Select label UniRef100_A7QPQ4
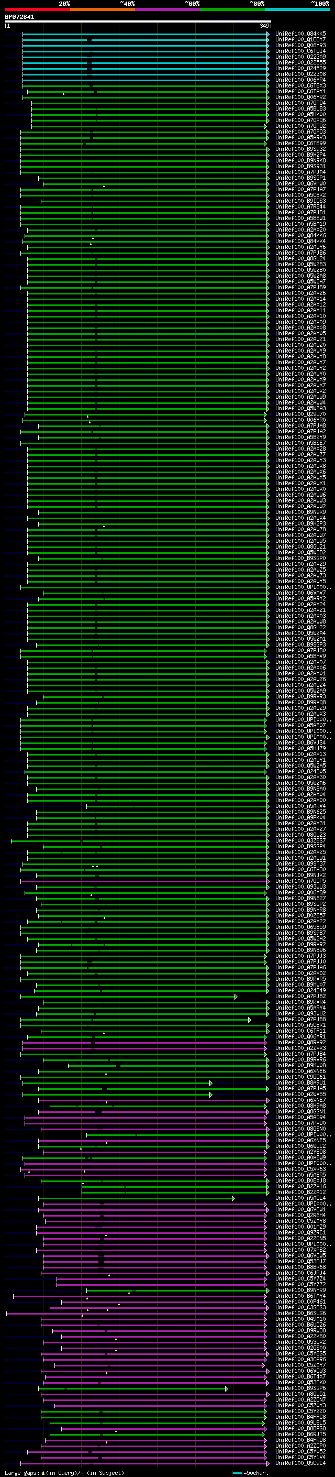The image size is (335, 1477). tap(300, 103)
